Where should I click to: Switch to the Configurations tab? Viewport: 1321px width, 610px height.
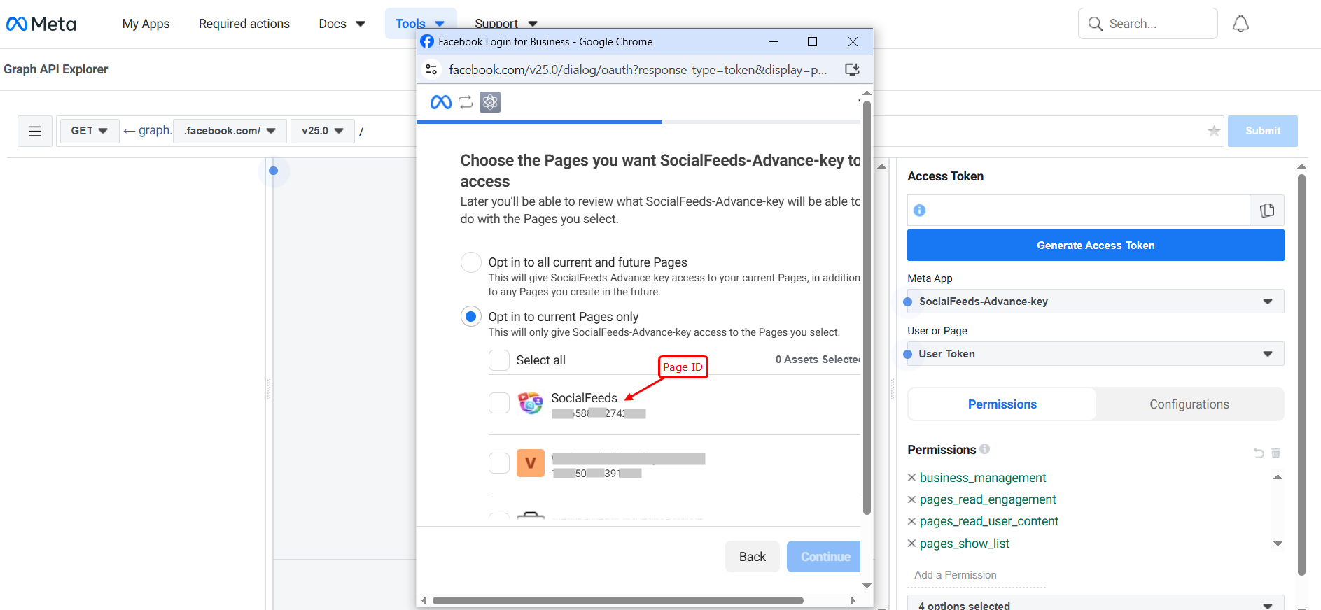1189,404
